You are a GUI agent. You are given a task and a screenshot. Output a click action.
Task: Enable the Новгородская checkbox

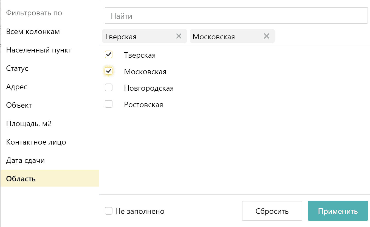pos(108,87)
